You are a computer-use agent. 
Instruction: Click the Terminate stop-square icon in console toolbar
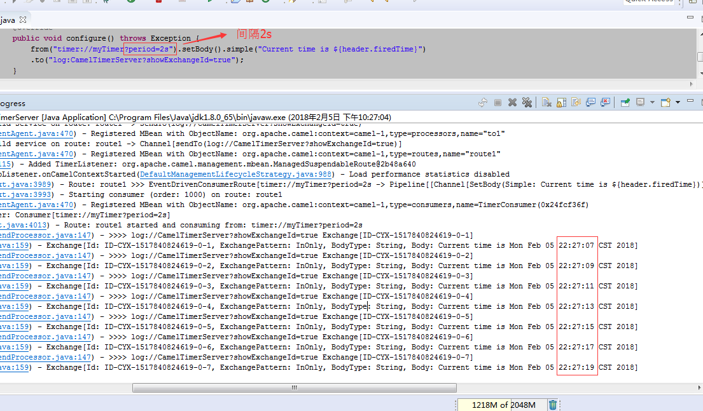tap(498, 103)
